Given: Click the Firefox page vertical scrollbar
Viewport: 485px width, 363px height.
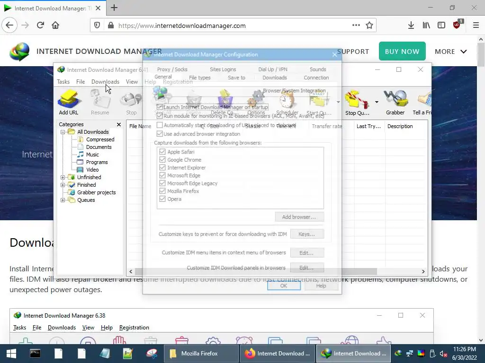Looking at the screenshot, I should pos(481,55).
